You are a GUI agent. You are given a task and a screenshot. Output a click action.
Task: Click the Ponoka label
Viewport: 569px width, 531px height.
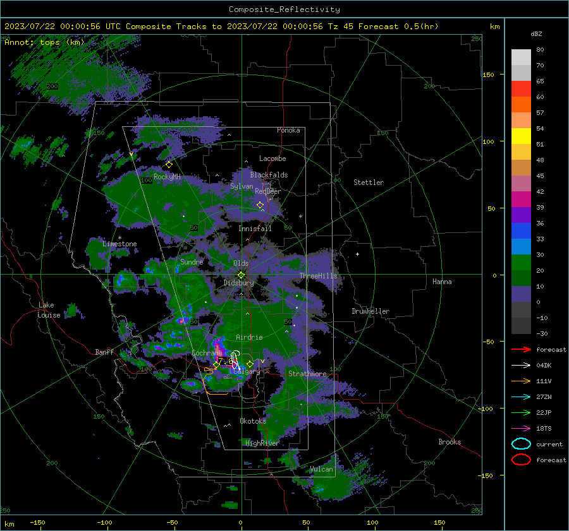click(x=288, y=130)
